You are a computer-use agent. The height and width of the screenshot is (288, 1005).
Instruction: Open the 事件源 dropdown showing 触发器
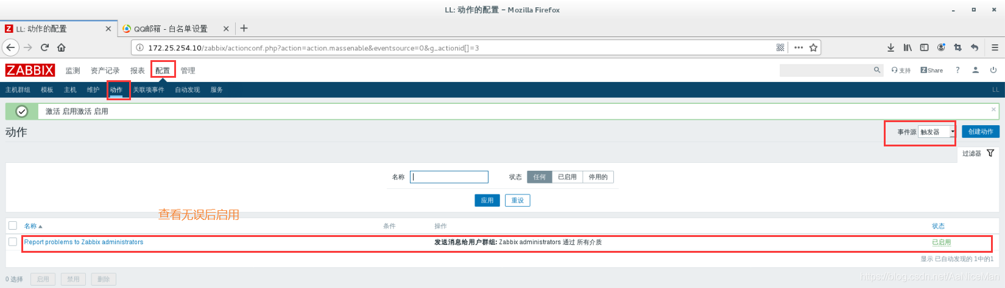click(x=937, y=132)
